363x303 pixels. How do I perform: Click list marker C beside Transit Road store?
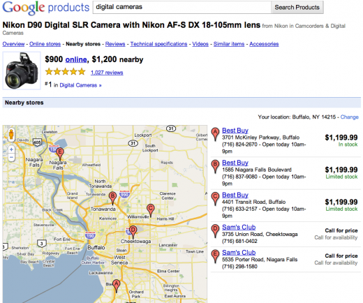pyautogui.click(x=215, y=198)
